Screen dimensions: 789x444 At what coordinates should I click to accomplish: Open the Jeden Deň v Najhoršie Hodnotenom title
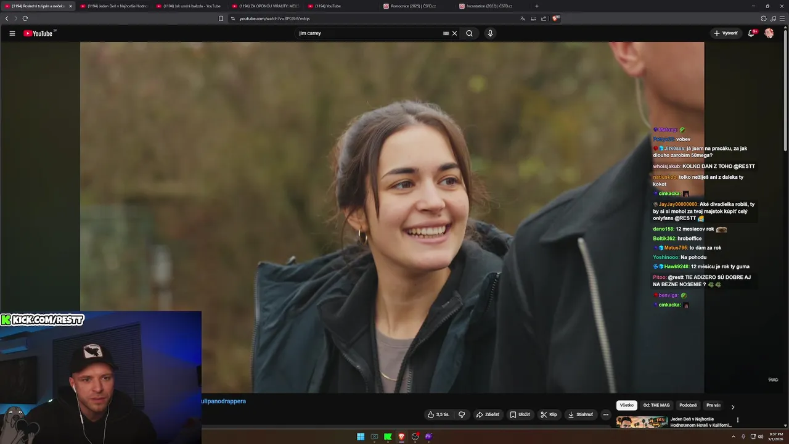click(x=701, y=422)
